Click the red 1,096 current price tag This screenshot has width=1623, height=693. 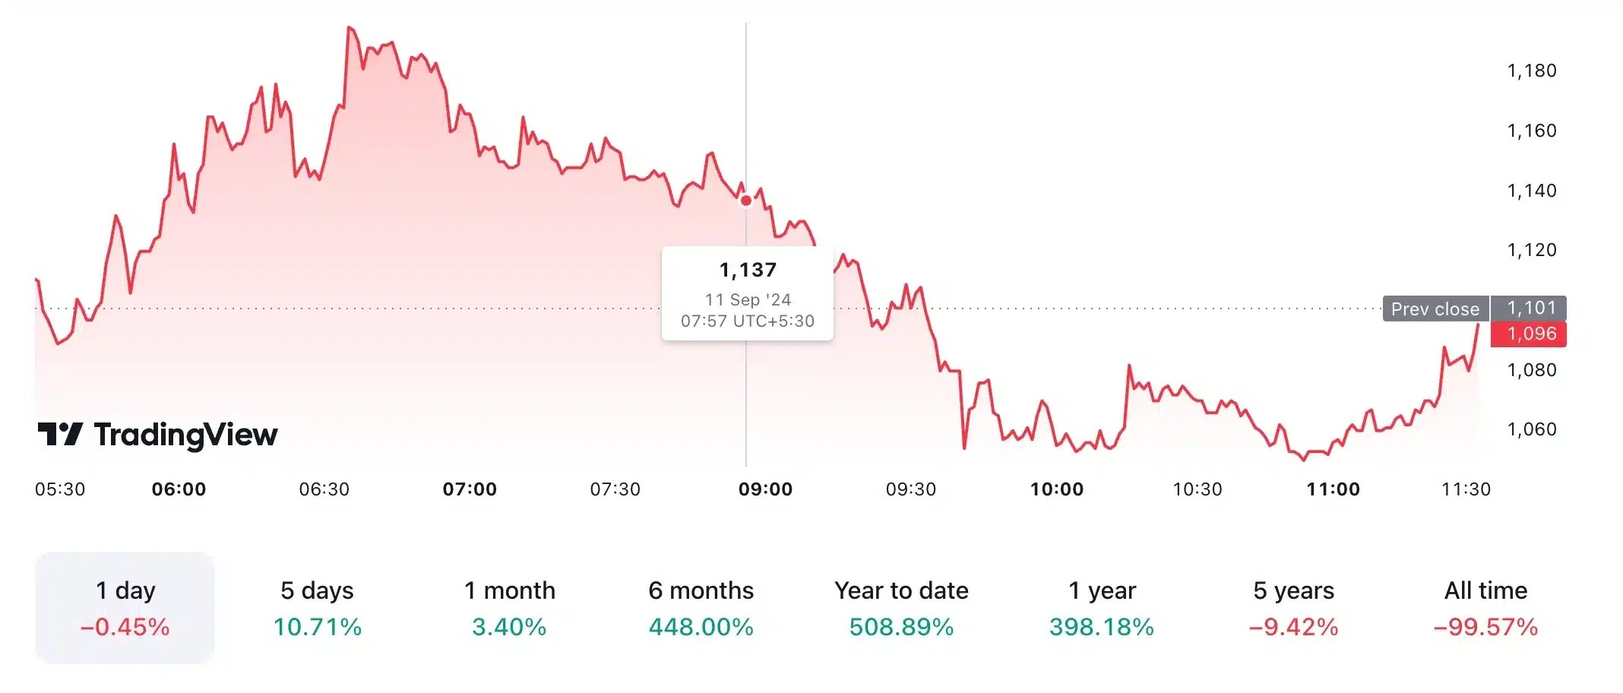(1529, 334)
